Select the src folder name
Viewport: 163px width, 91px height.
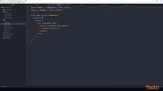click(x=6, y=20)
